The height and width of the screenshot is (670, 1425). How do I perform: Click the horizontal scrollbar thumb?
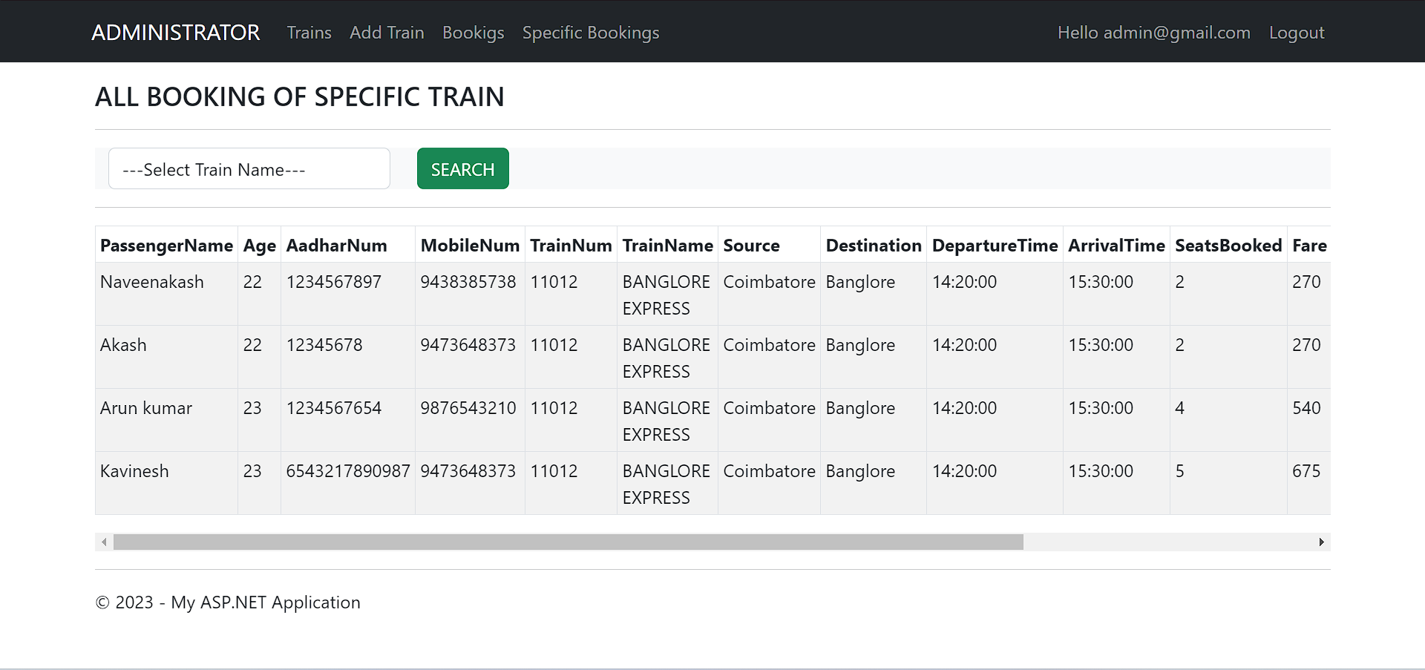pyautogui.click(x=568, y=542)
